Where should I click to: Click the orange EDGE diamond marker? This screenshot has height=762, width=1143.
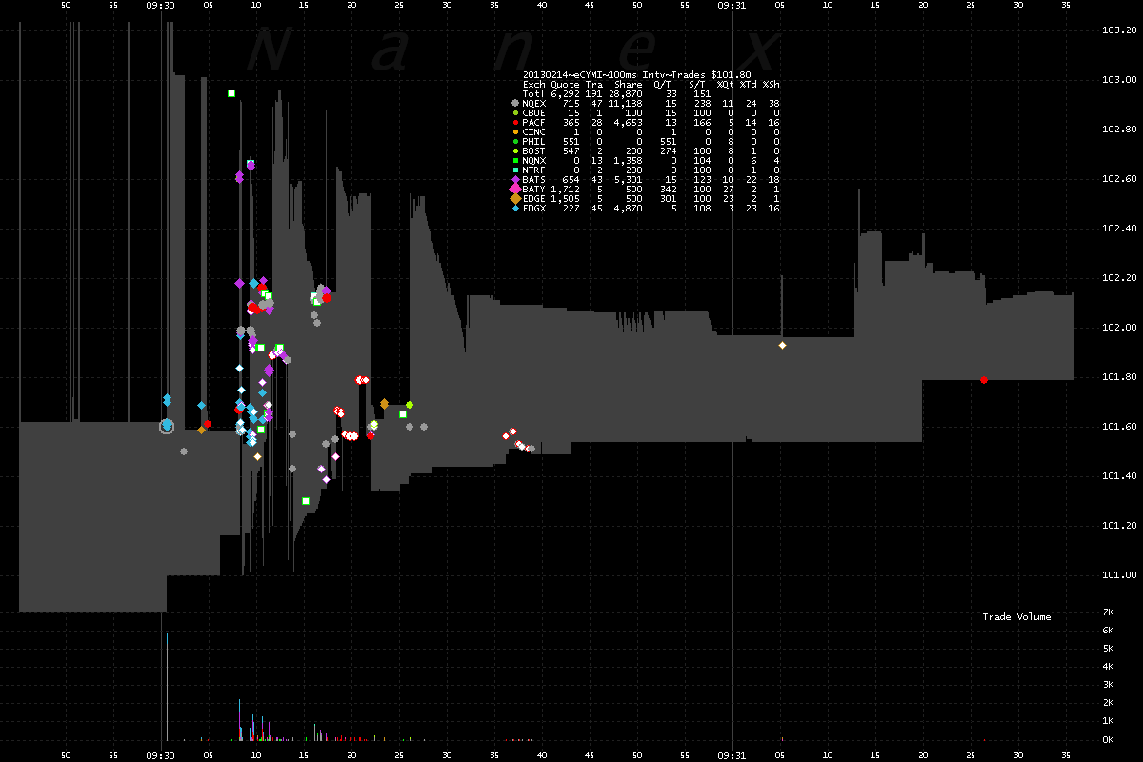515,198
